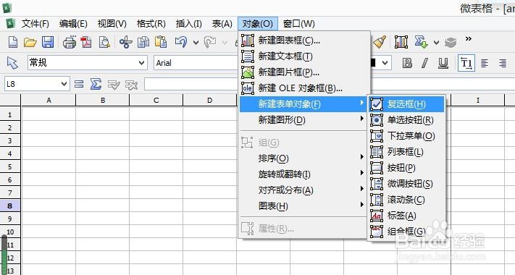
Task: Expand 排序(O) submenu
Action: [303, 158]
